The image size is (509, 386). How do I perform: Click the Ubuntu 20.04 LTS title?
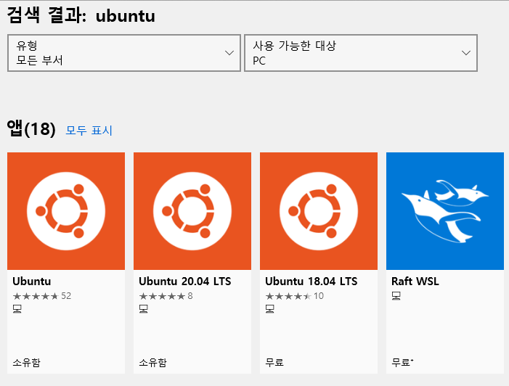click(185, 282)
